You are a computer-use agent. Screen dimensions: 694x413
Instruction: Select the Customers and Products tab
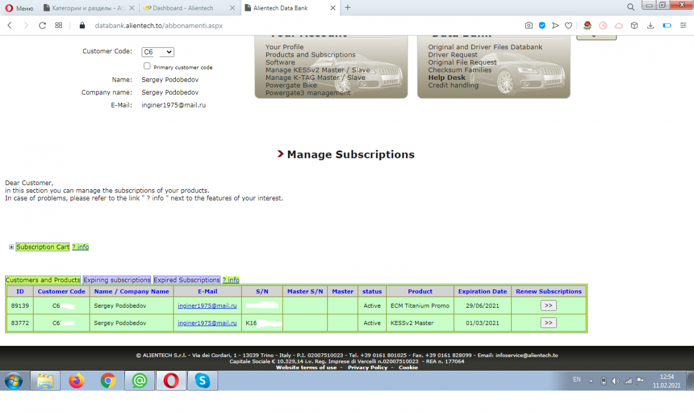click(x=43, y=280)
